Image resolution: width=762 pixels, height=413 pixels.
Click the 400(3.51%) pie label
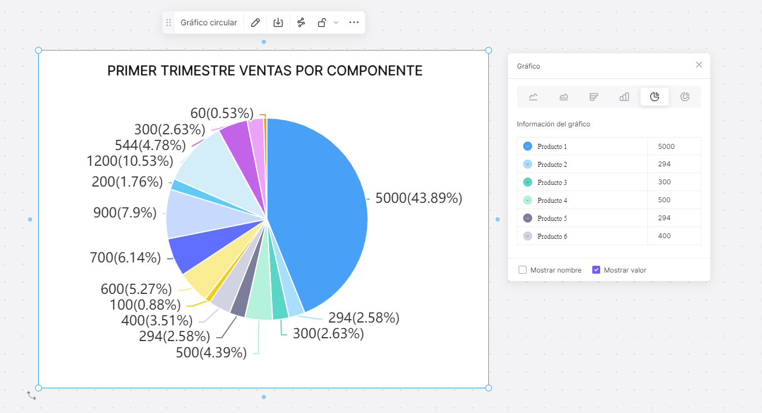point(157,321)
